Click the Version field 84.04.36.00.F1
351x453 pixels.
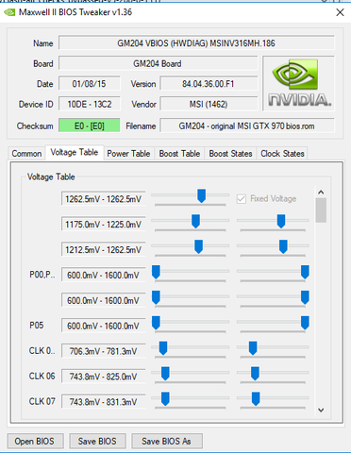pos(209,84)
